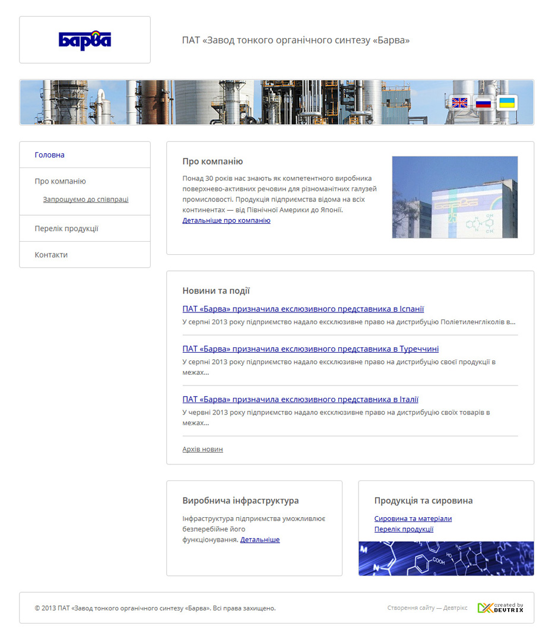Follow the Детальніше про компанію link
This screenshot has width=552, height=639.
tap(226, 220)
